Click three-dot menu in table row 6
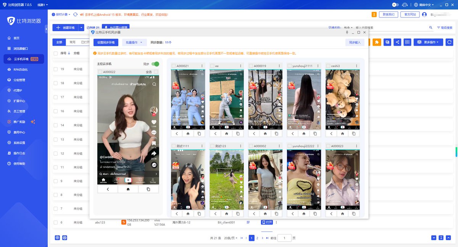 click(276, 222)
